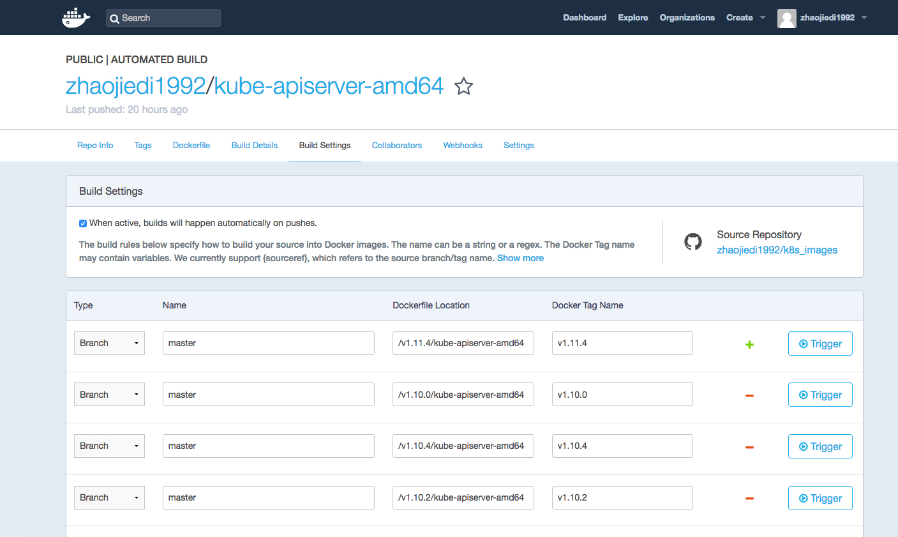
Task: Select the Build Settings tab
Action: [x=325, y=146]
